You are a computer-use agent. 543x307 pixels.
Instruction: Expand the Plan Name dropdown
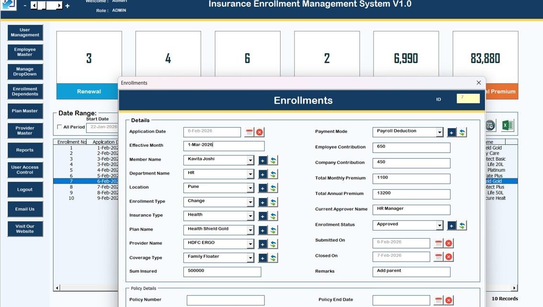(250, 230)
